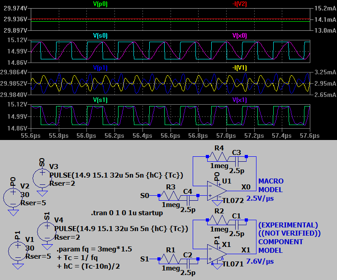Select the V(x0) trace label
Viewport: 337px width, 280px height.
pos(240,35)
